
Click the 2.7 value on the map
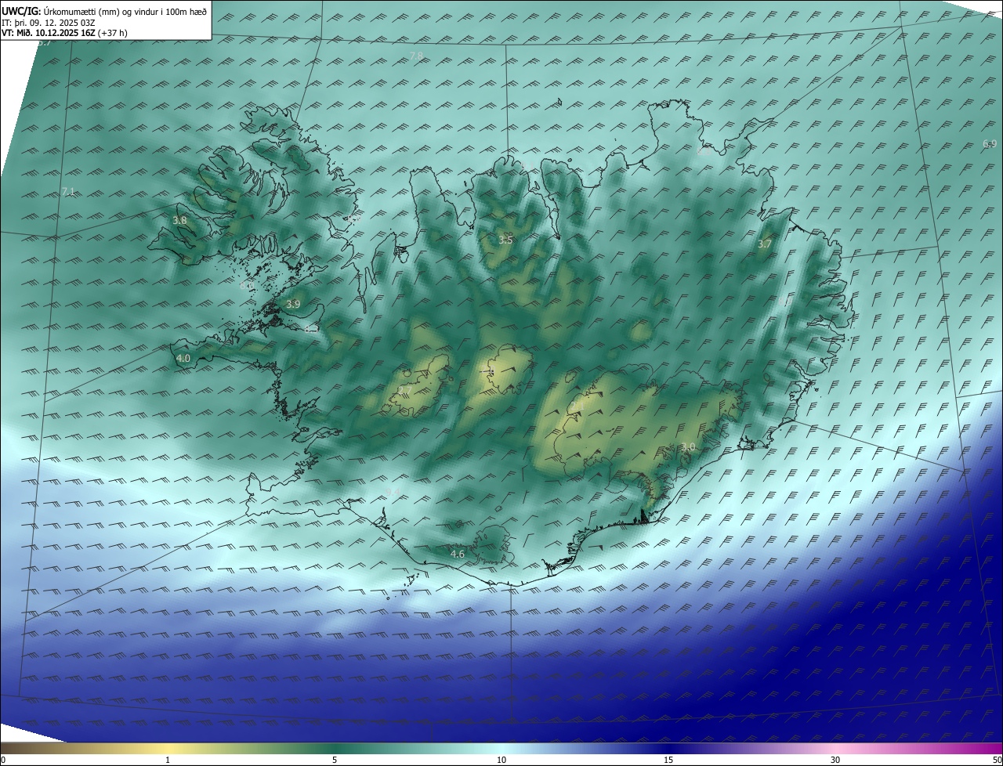click(404, 390)
